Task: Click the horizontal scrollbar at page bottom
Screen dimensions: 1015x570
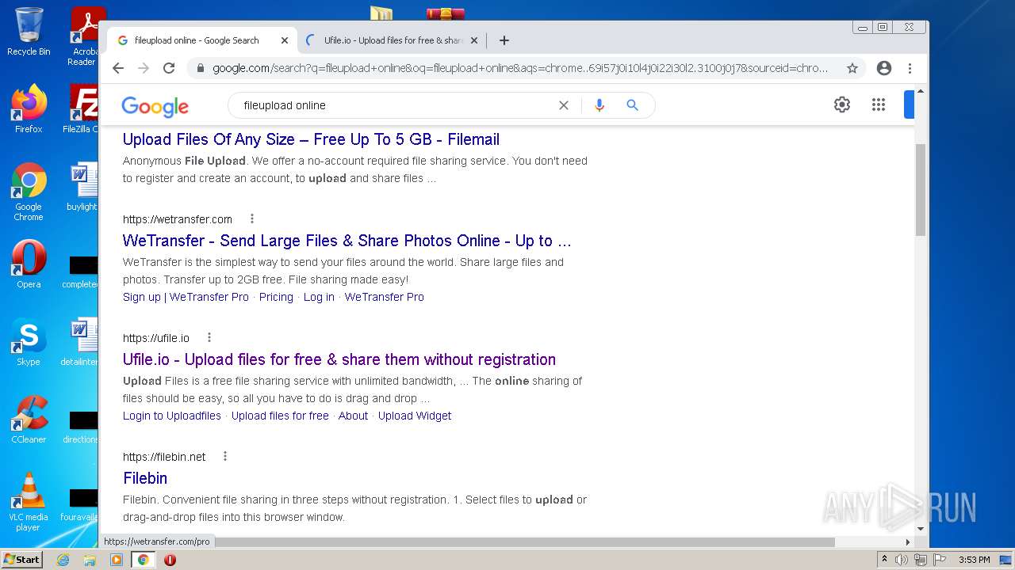Action: (x=468, y=542)
